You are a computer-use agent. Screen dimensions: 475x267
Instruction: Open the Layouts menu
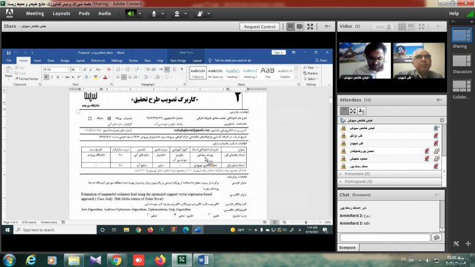pos(62,13)
